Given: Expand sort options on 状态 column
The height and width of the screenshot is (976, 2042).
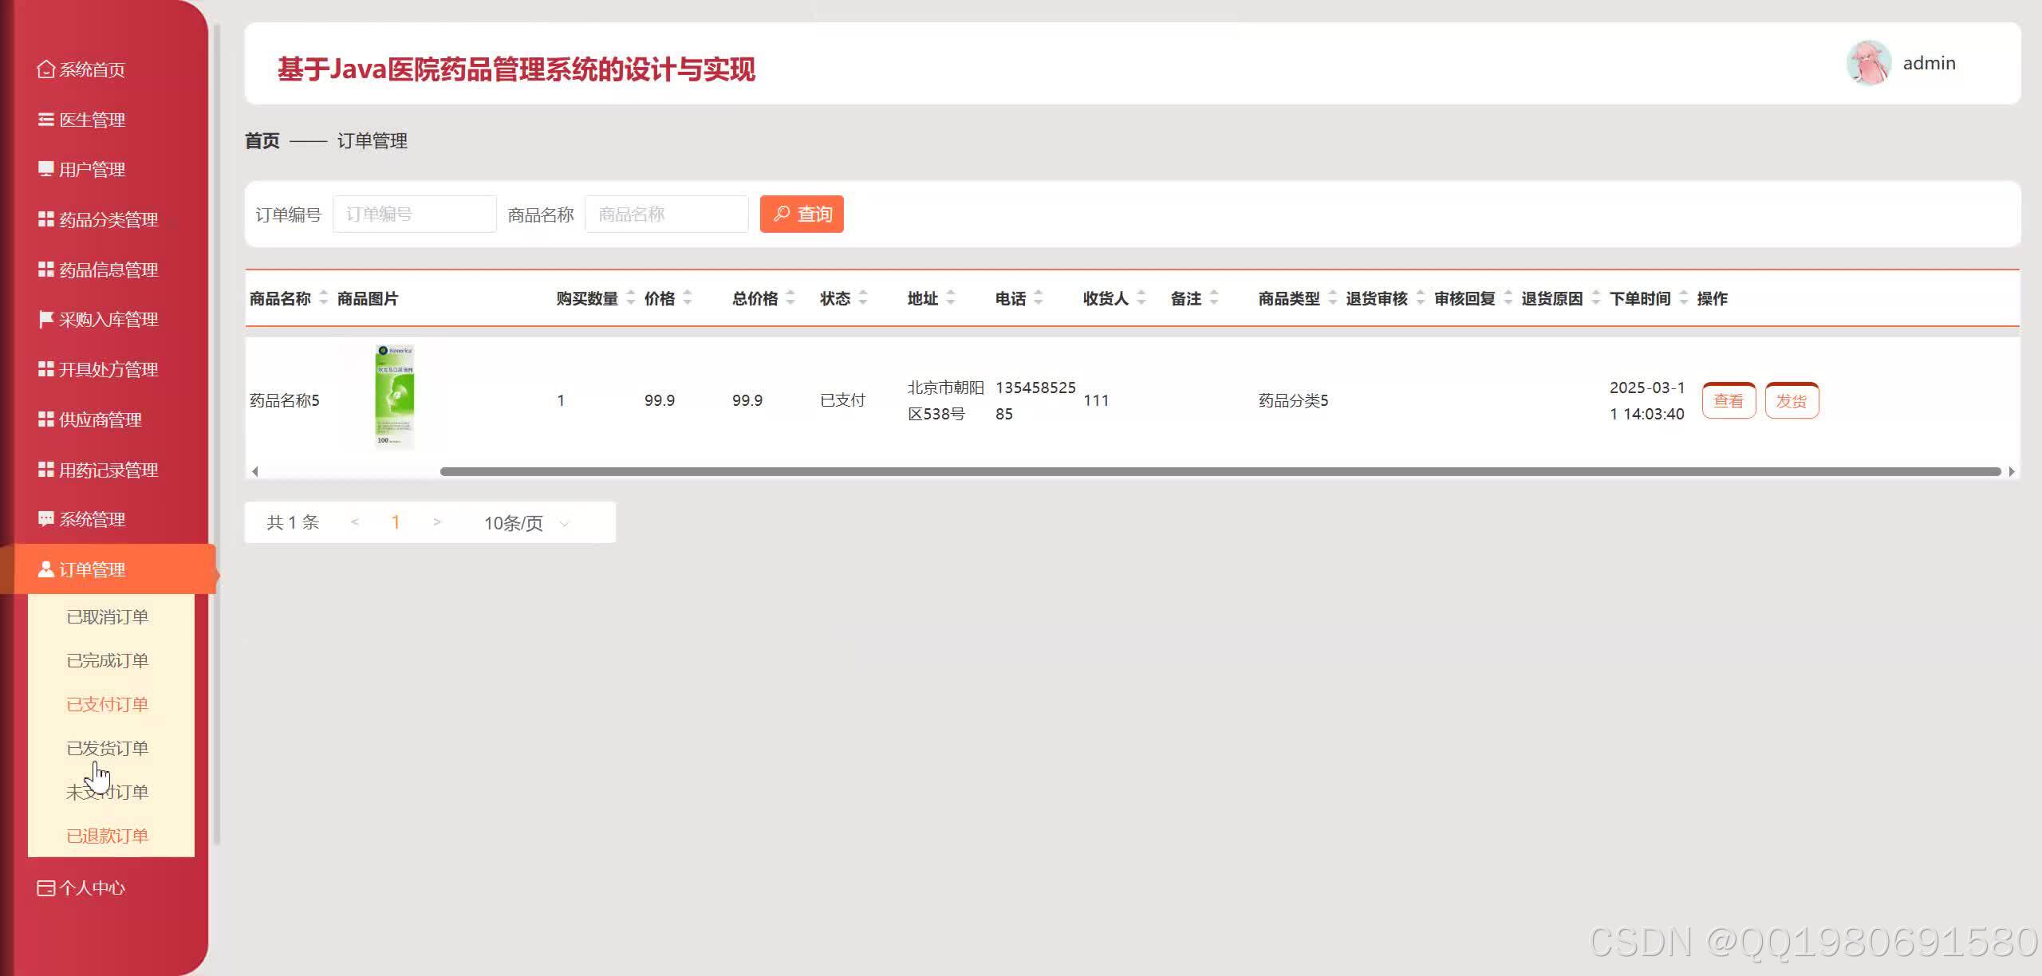Looking at the screenshot, I should (861, 298).
